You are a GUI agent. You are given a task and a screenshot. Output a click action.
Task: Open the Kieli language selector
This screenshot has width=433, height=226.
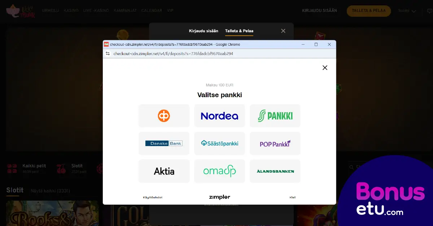click(293, 197)
